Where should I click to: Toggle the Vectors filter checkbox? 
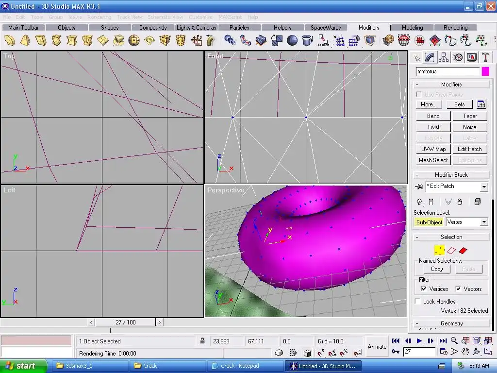458,288
